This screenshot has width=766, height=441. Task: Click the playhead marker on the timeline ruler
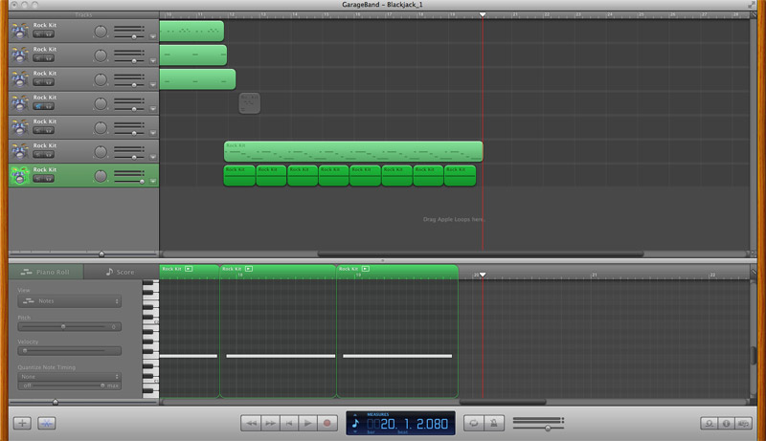click(x=483, y=14)
